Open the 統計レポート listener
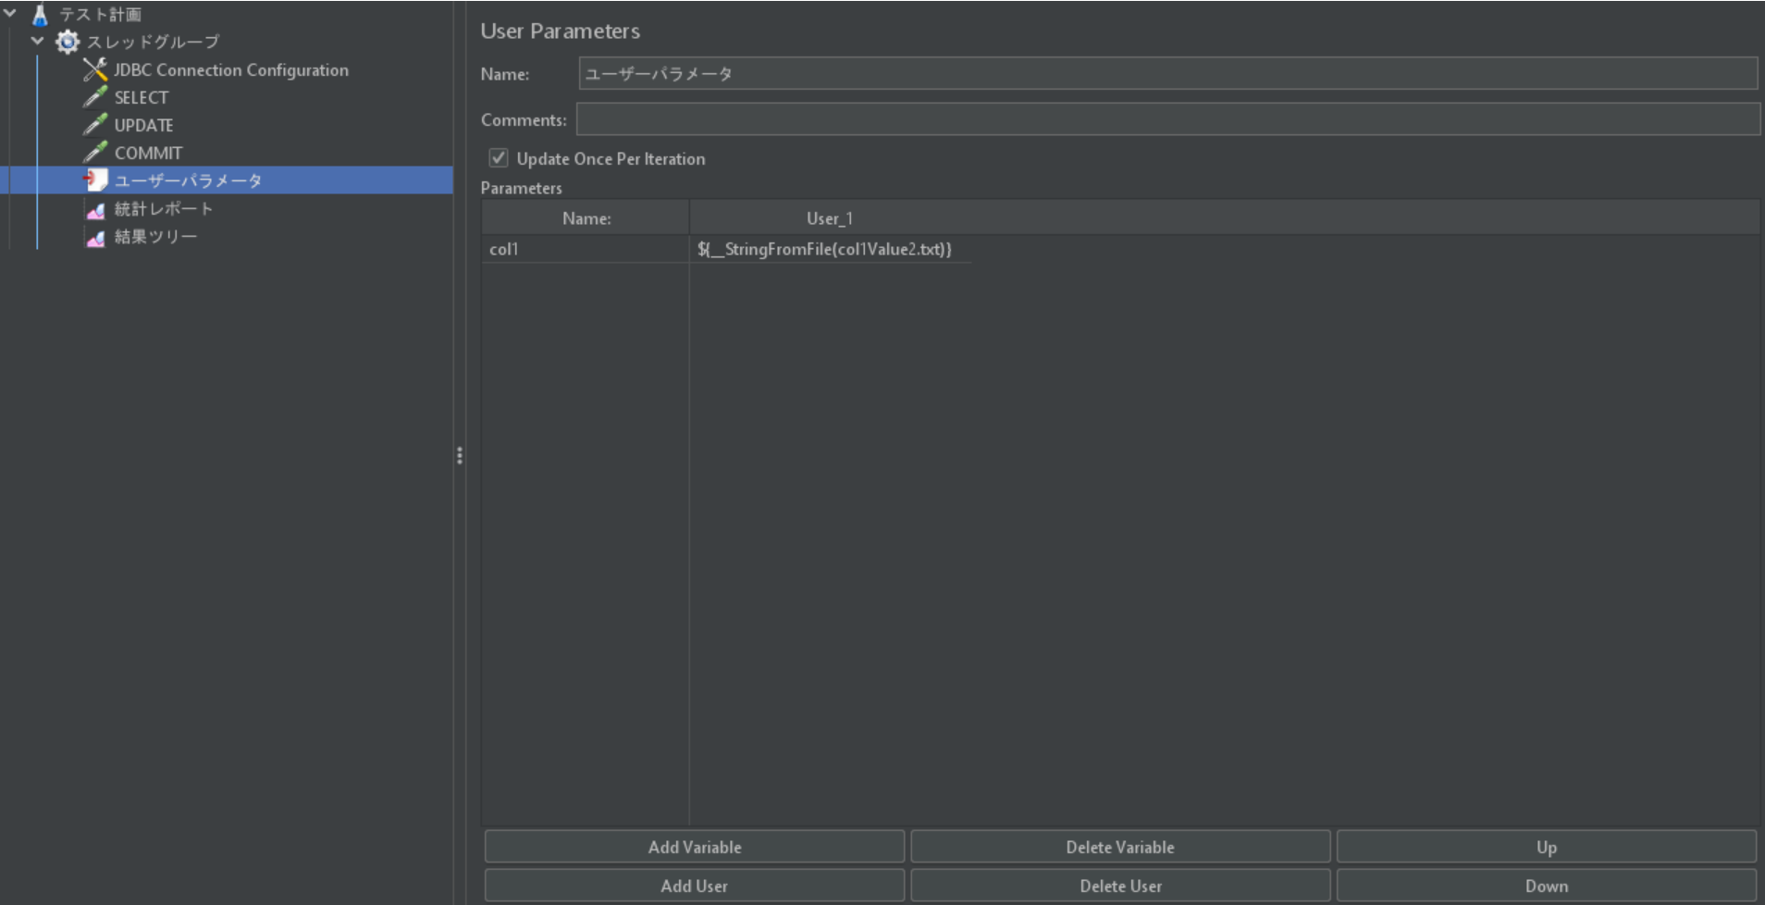 (164, 209)
